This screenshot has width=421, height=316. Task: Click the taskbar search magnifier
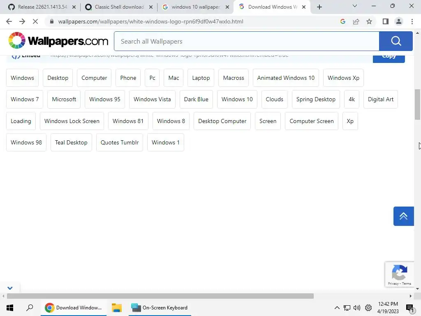point(30,308)
